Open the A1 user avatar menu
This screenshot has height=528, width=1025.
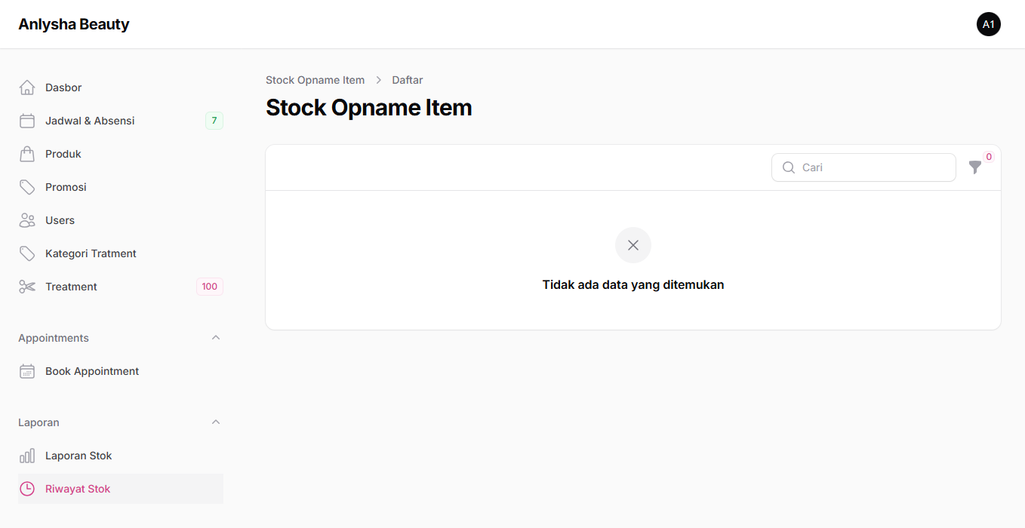click(x=989, y=24)
